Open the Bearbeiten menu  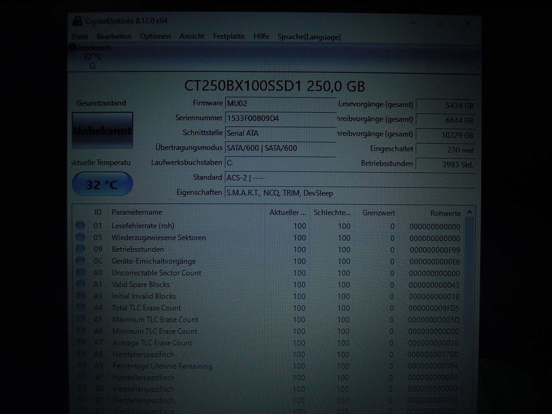[x=114, y=37]
